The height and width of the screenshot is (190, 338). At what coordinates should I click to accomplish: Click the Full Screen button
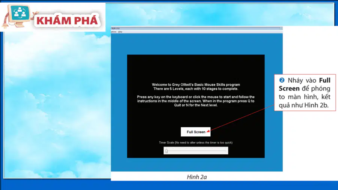196,132
